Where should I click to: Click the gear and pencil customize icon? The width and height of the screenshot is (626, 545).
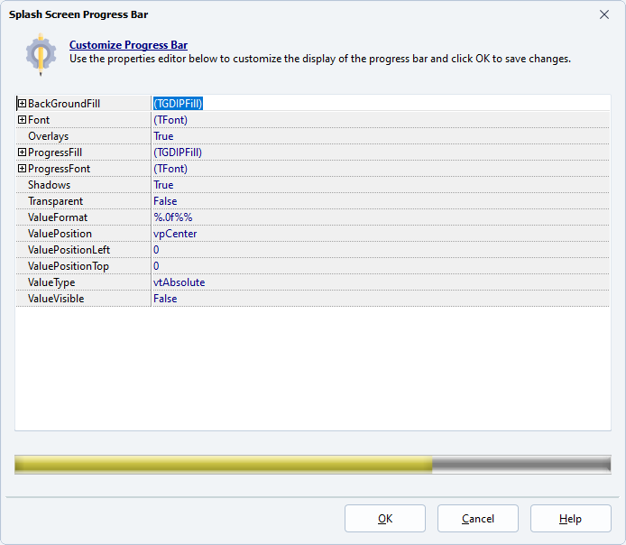pyautogui.click(x=41, y=53)
